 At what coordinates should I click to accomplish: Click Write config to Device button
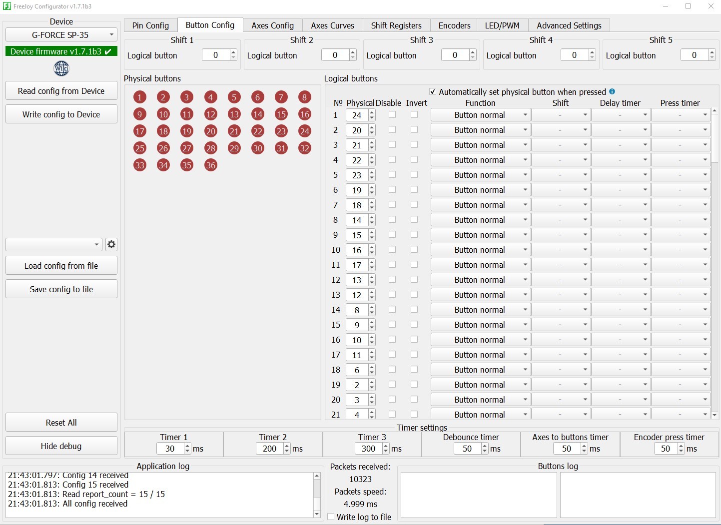pos(61,114)
